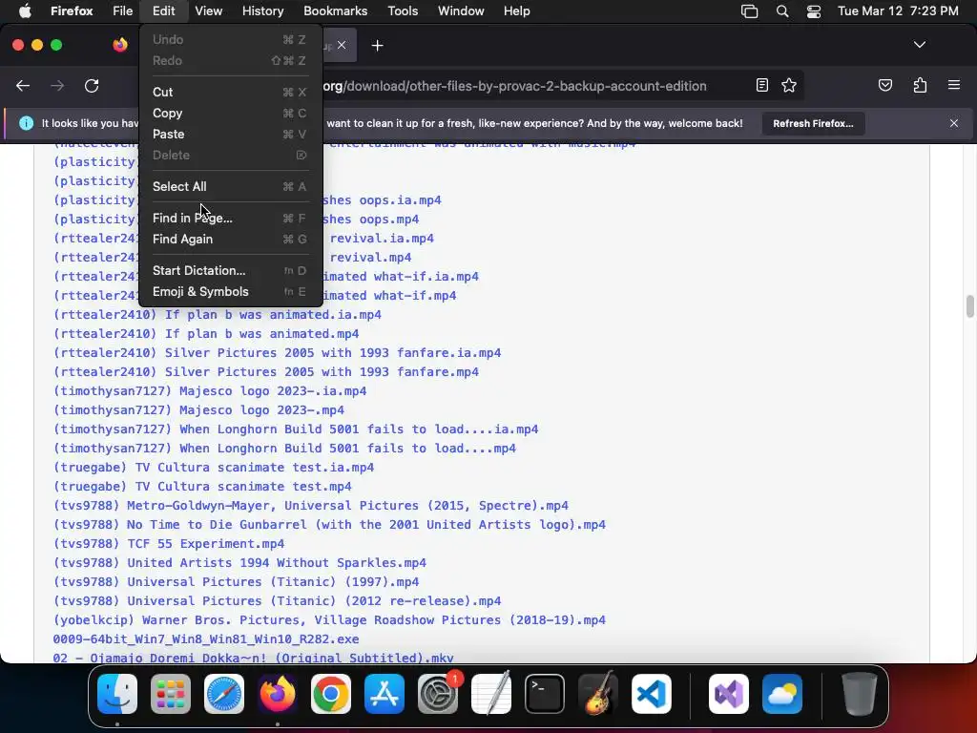Open Trash from the dock
Screen dimensions: 977x733
tap(860, 694)
